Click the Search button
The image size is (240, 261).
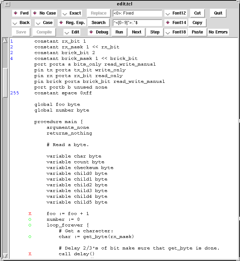coord(98,23)
